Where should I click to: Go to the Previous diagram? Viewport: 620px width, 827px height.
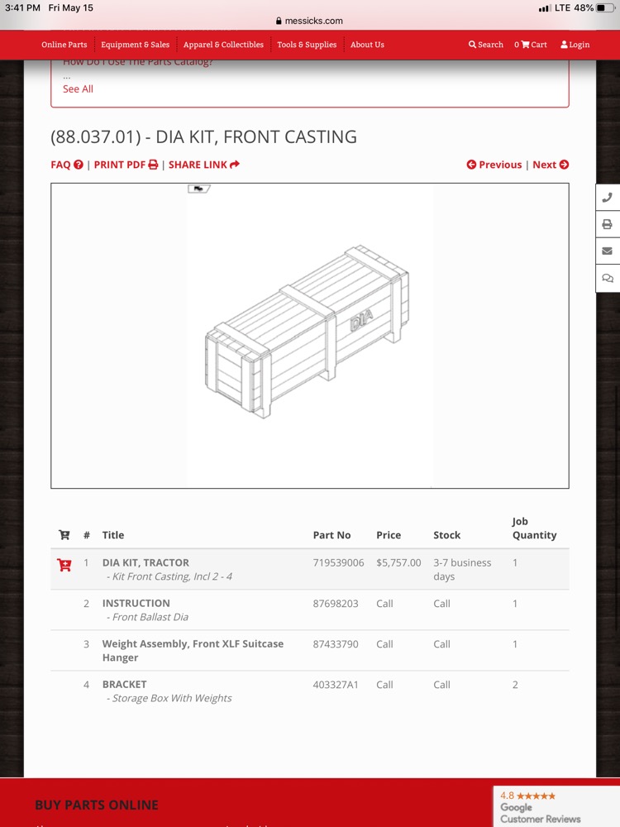pyautogui.click(x=494, y=165)
